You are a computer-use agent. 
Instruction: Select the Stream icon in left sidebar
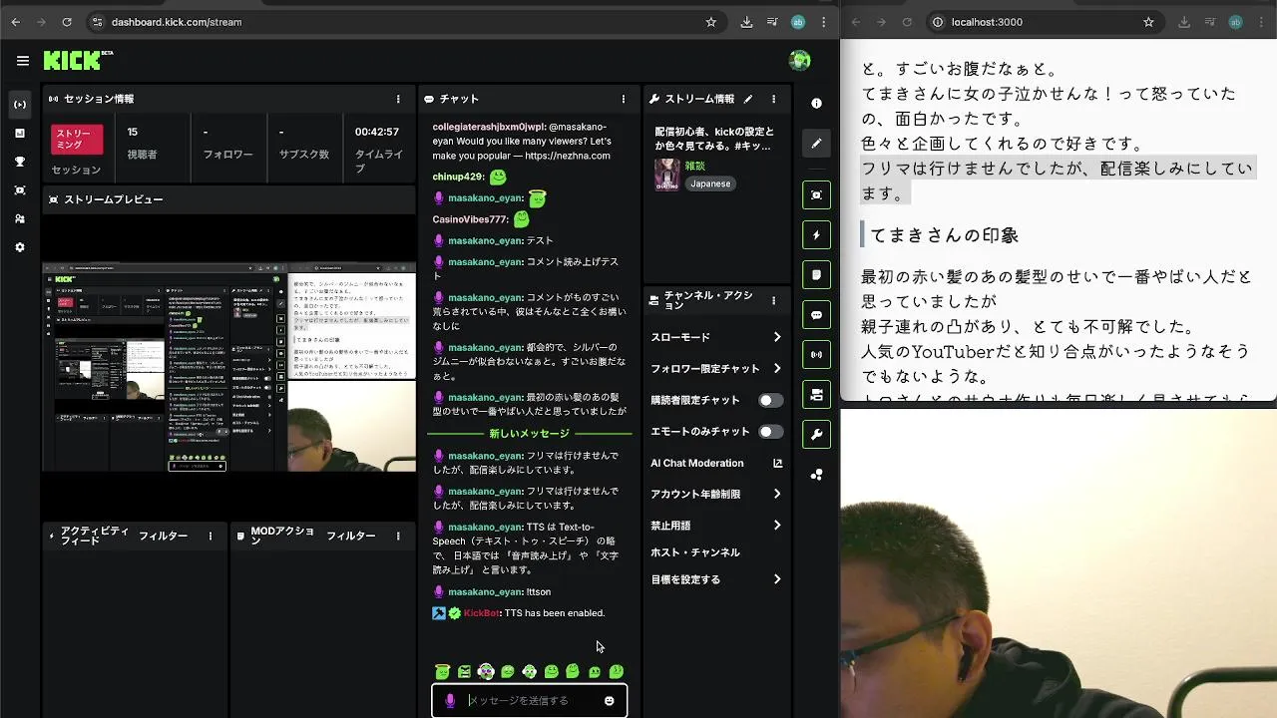(20, 104)
